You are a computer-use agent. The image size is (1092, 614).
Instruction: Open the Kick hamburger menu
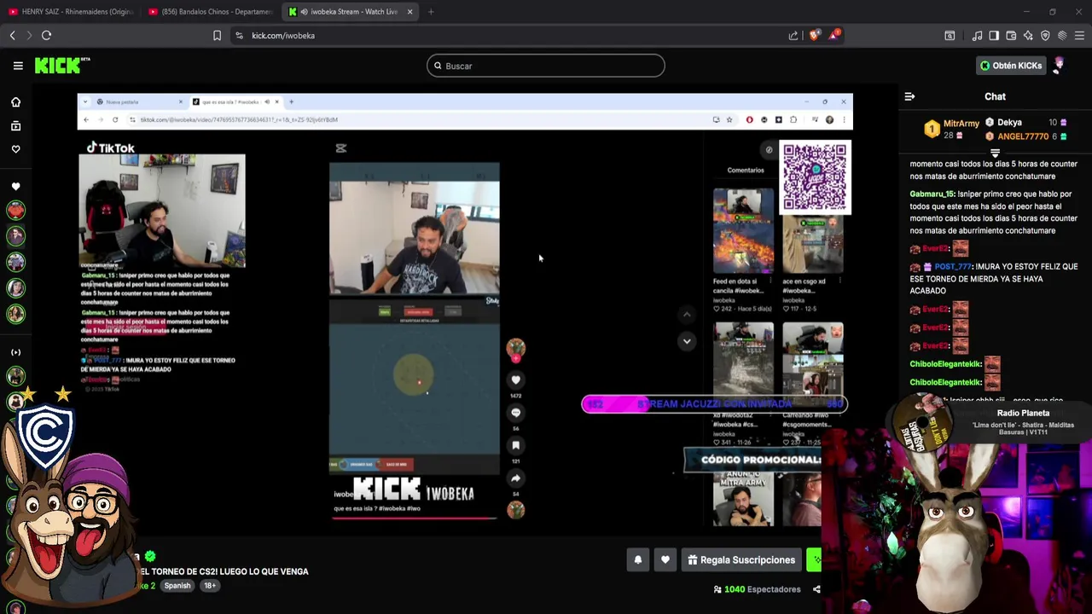(x=18, y=66)
